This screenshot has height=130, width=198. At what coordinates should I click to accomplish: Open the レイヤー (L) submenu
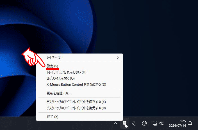[x=79, y=57]
